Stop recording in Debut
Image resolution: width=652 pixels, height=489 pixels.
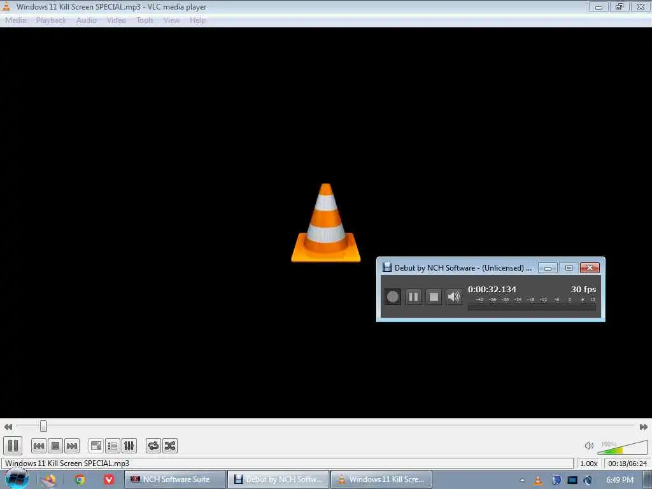(x=434, y=297)
